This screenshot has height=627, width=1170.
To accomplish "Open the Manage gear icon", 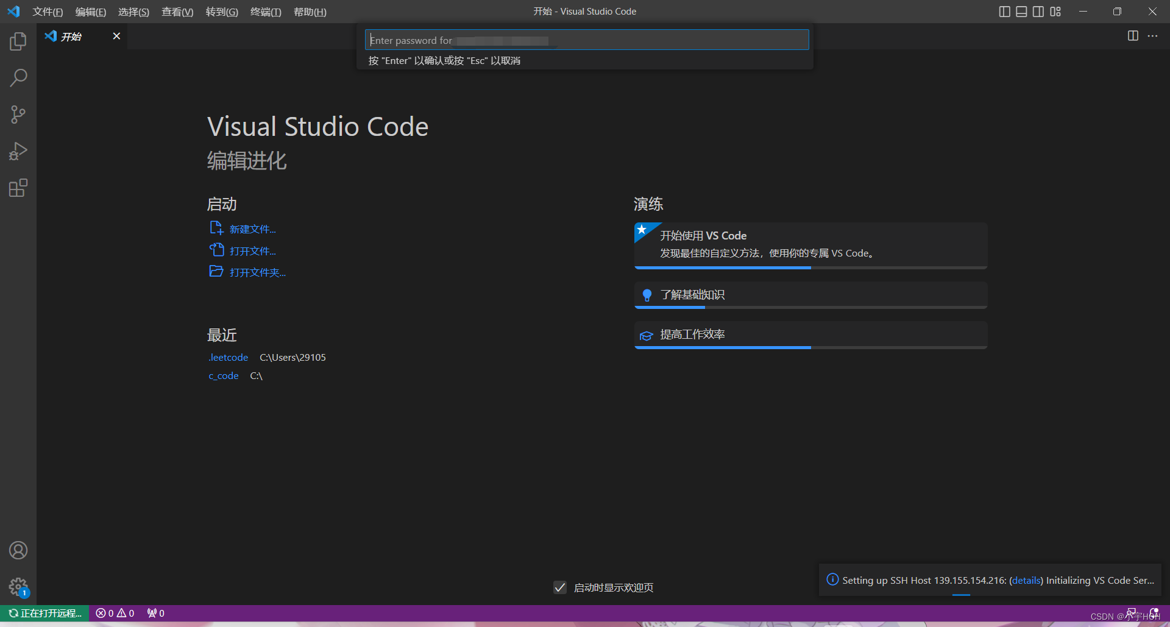I will [18, 587].
